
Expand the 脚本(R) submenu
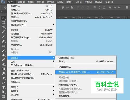(x=31, y=91)
